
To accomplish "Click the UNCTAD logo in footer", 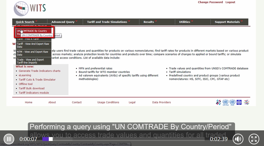I will 225,102.
